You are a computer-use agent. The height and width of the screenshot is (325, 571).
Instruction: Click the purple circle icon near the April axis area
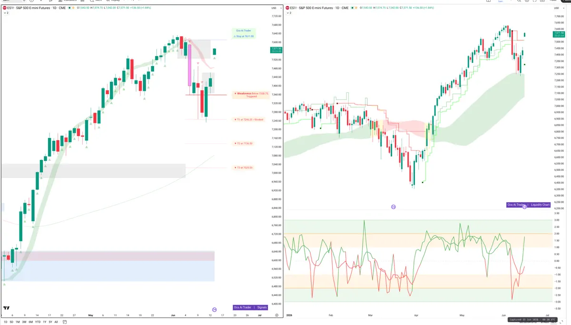coord(393,207)
